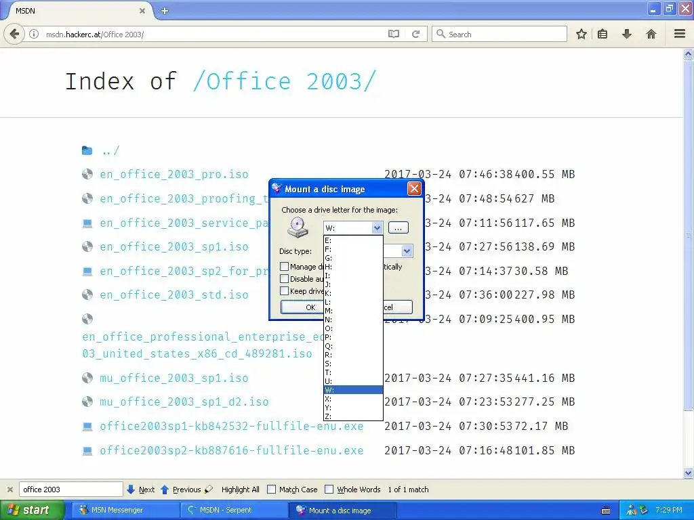Viewport: 694px width, 520px height.
Task: Choose drive letter M: from list
Action: [x=353, y=311]
